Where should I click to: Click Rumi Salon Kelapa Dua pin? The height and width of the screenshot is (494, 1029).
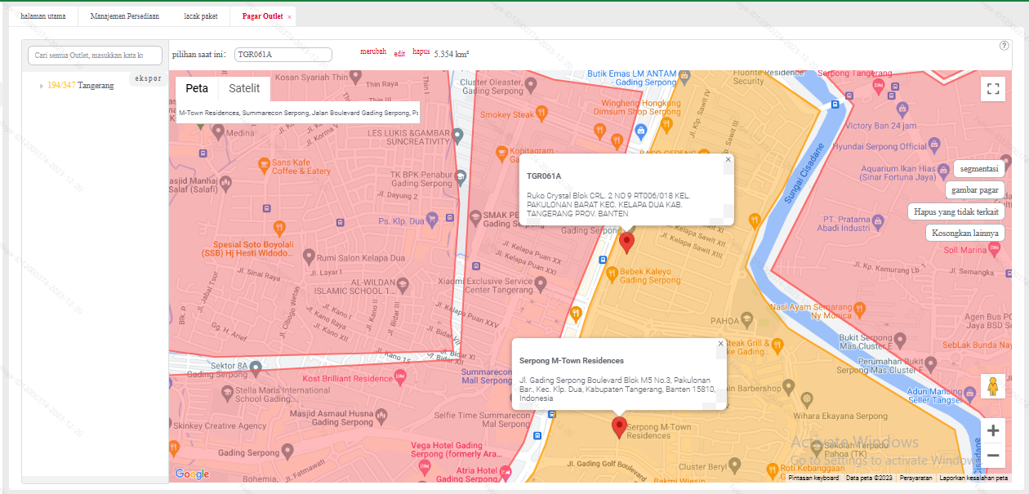click(x=309, y=256)
